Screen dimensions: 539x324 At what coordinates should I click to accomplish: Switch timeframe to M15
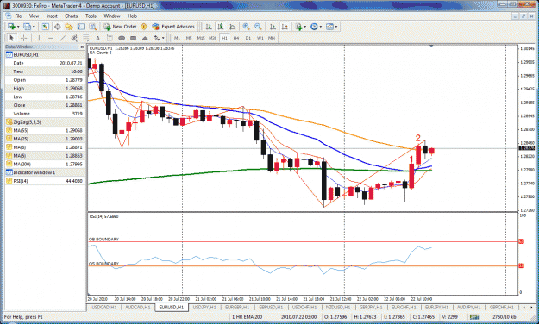pyautogui.click(x=201, y=38)
